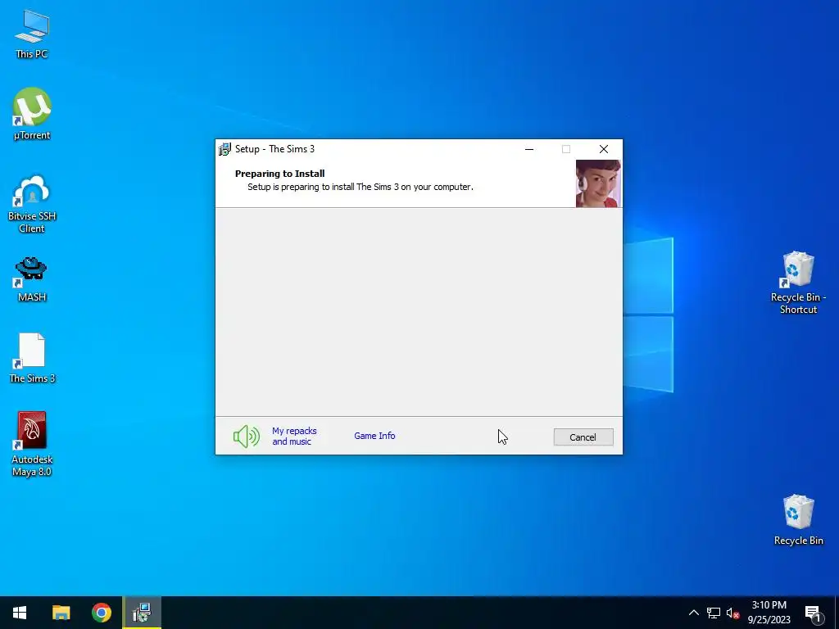The image size is (839, 629).
Task: Click the setup icon in title bar
Action: (224, 149)
